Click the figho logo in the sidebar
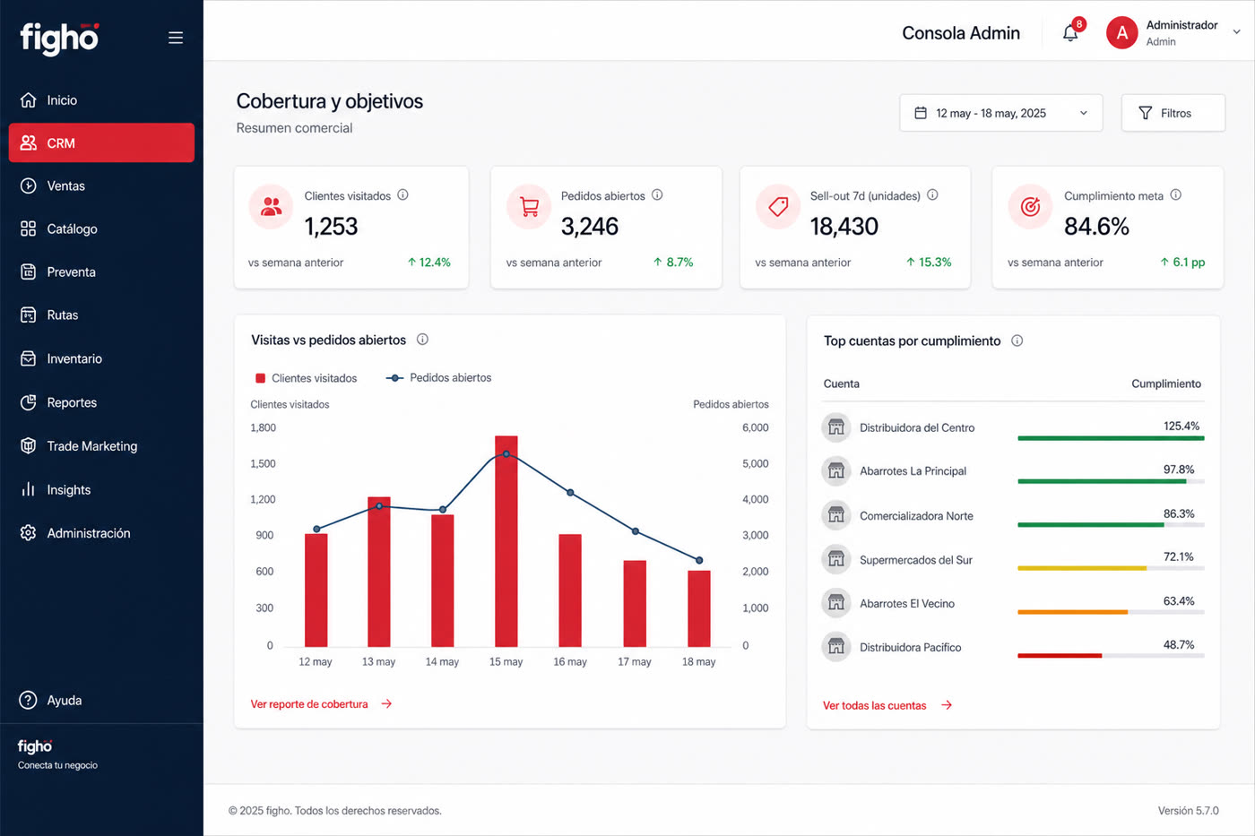This screenshot has height=836, width=1255. (x=59, y=38)
